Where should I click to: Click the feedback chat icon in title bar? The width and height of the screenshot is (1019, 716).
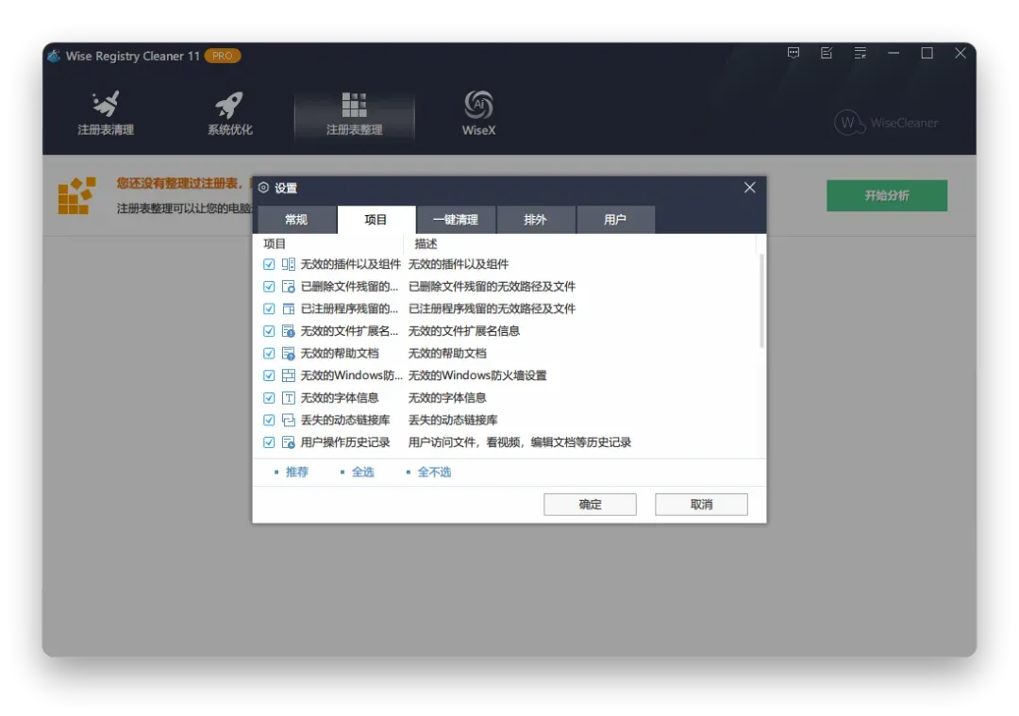click(x=793, y=53)
